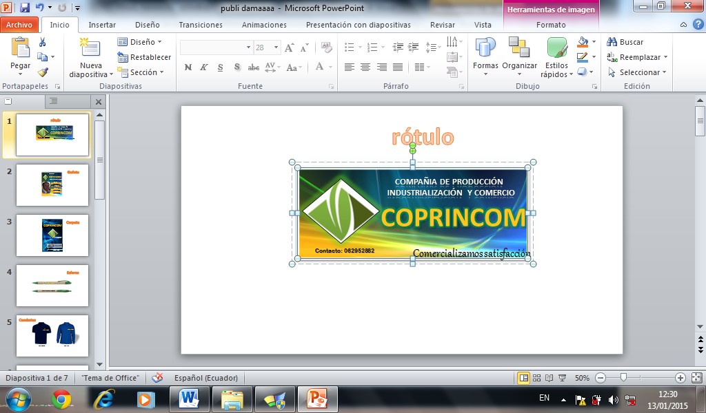Click the text shadow S icon
The height and width of the screenshot is (413, 706).
tap(237, 67)
